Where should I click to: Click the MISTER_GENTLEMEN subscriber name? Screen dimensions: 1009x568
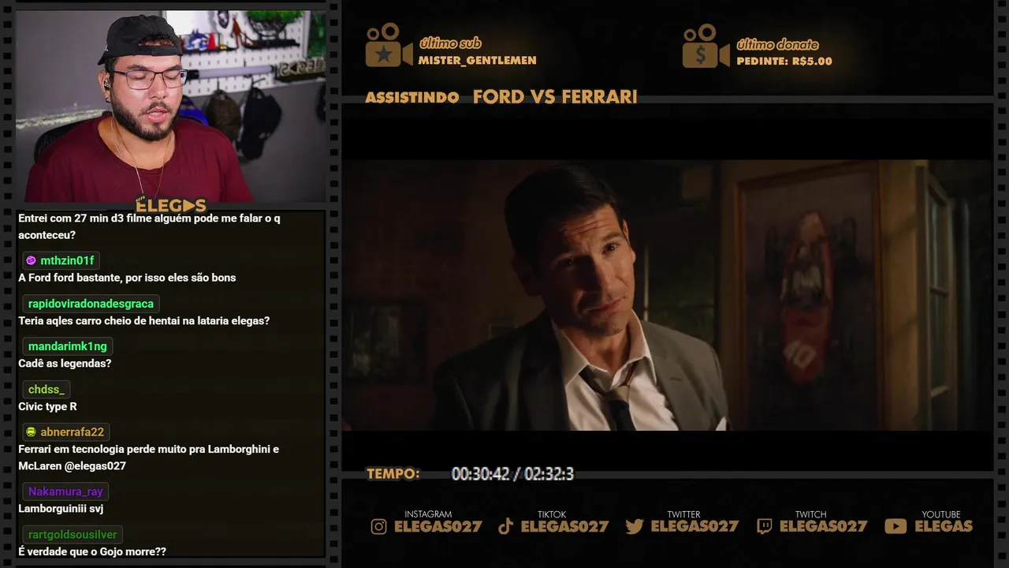click(x=477, y=60)
